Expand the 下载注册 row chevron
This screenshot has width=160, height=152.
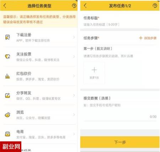click(x=74, y=37)
